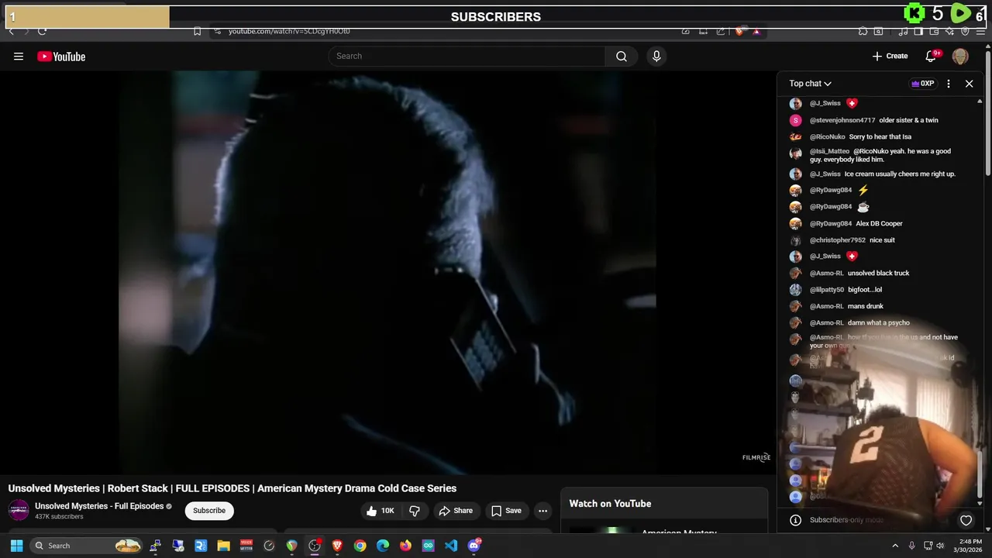Like the video with thumbs up
The image size is (992, 558).
[x=381, y=511]
